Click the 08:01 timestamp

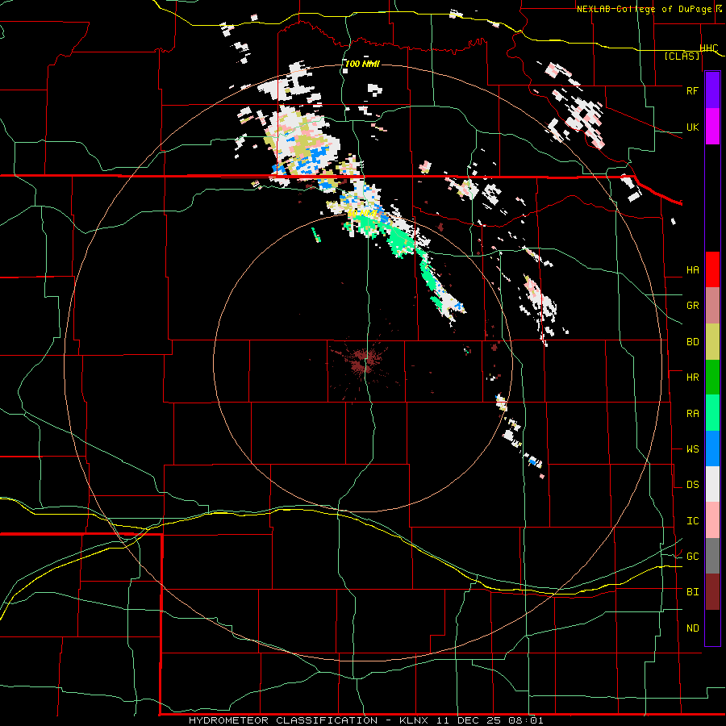[x=525, y=720]
